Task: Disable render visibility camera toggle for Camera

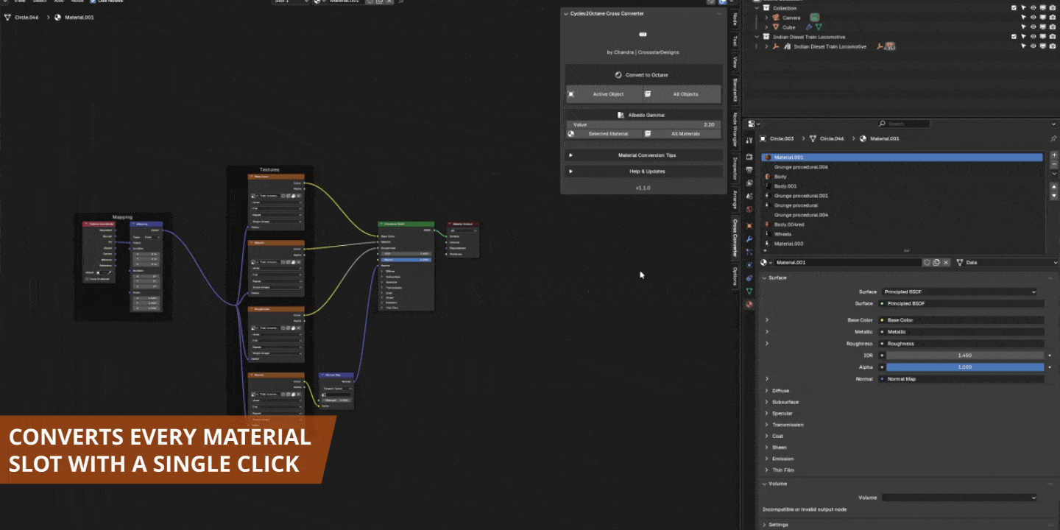Action: pos(1053,17)
